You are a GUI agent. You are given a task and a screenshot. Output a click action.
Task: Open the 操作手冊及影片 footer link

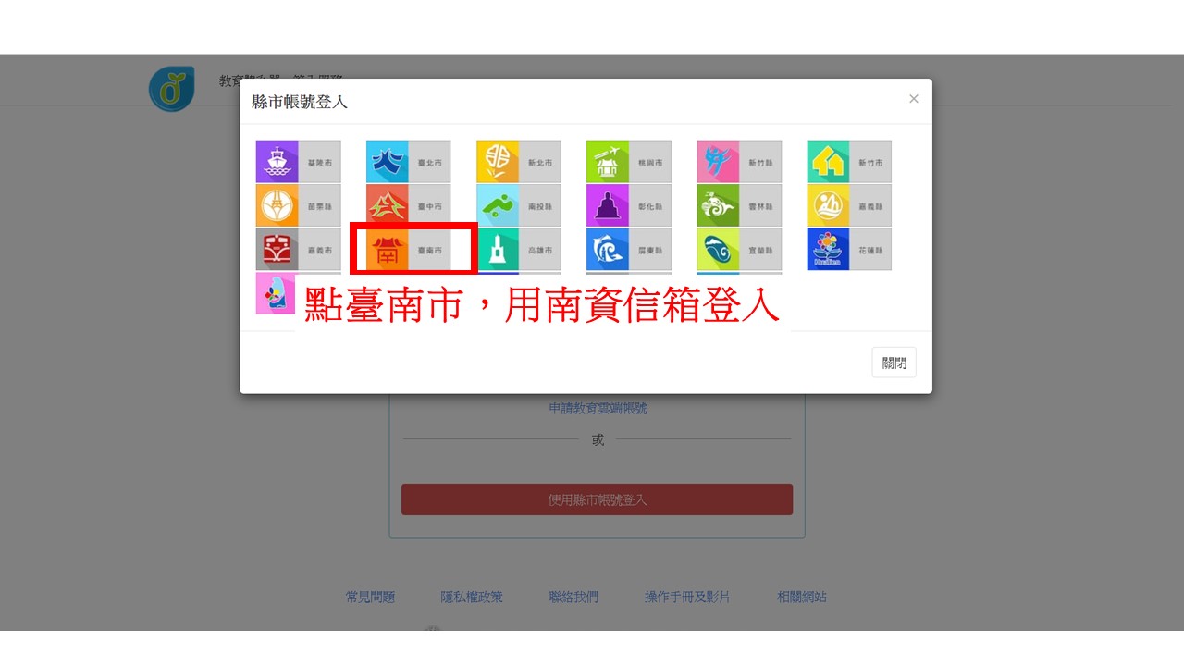[687, 597]
